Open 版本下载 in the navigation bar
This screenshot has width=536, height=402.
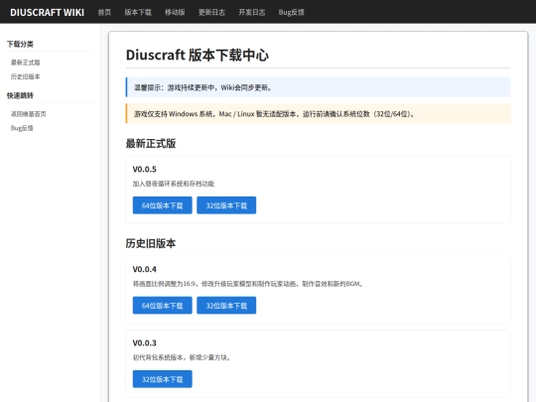pyautogui.click(x=138, y=12)
